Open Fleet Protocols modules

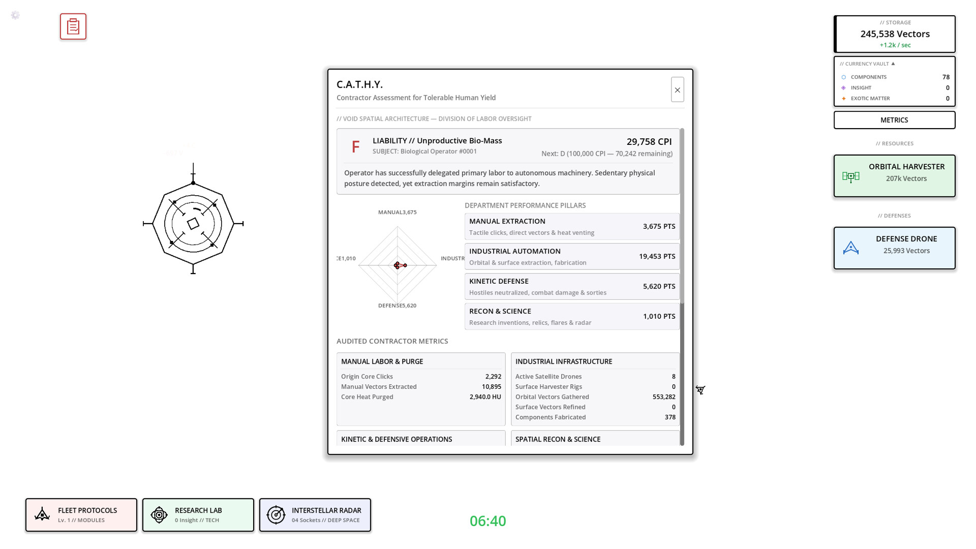pos(81,515)
